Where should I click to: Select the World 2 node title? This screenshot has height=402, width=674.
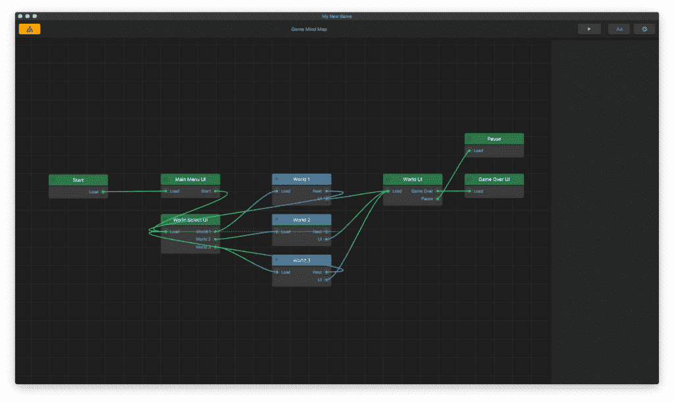(301, 220)
